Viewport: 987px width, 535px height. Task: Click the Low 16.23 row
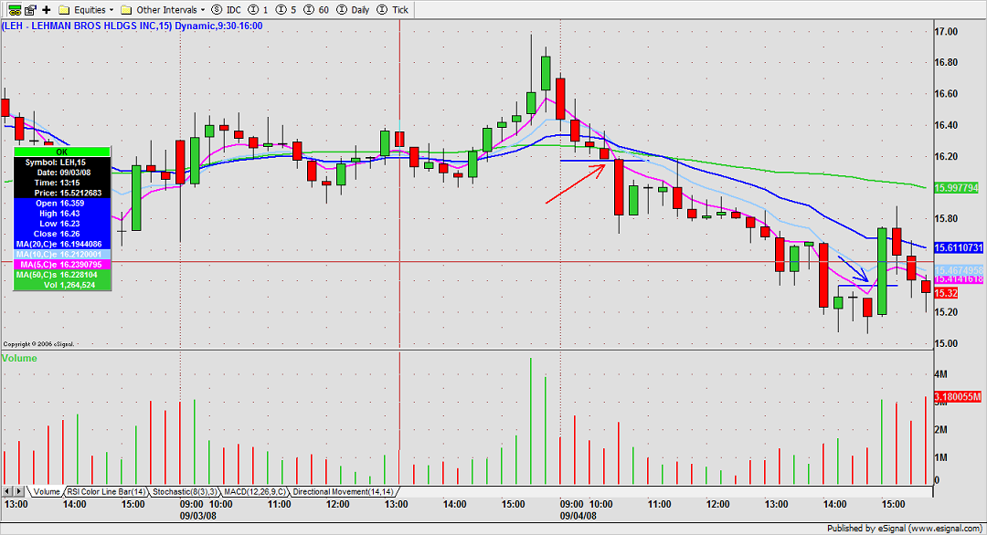[62, 224]
